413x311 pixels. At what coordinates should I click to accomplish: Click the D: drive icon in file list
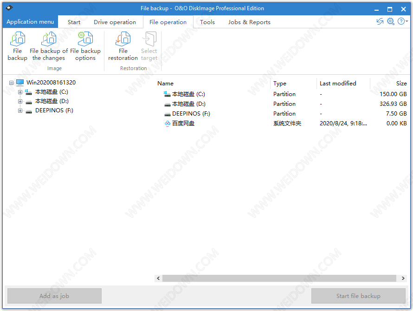coord(167,104)
